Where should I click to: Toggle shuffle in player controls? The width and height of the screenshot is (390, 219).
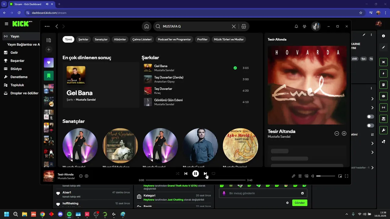(x=178, y=174)
